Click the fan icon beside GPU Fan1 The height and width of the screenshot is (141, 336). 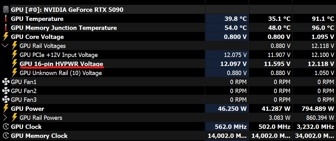coord(6,82)
